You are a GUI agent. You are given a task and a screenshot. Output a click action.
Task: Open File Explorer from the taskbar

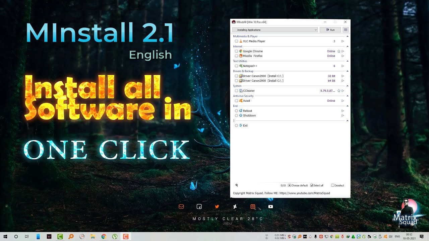(93, 237)
